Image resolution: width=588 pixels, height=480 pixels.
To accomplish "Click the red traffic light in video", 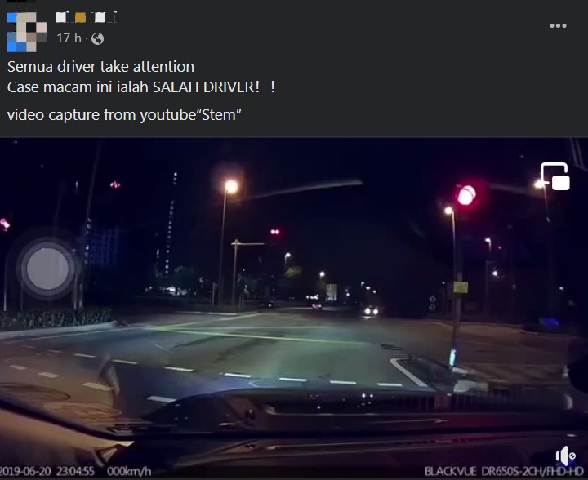I will 466,195.
